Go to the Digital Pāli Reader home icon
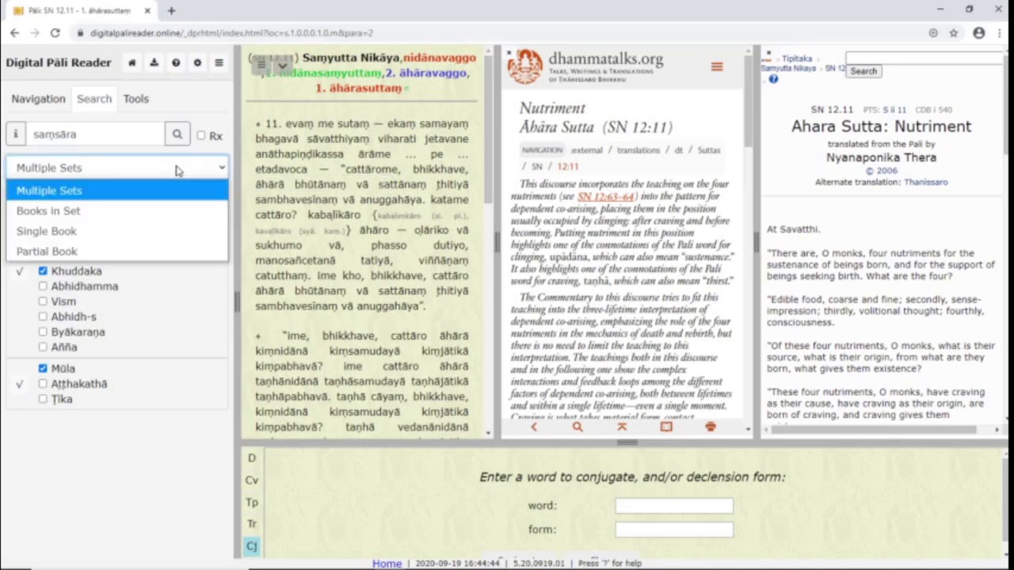 click(132, 63)
